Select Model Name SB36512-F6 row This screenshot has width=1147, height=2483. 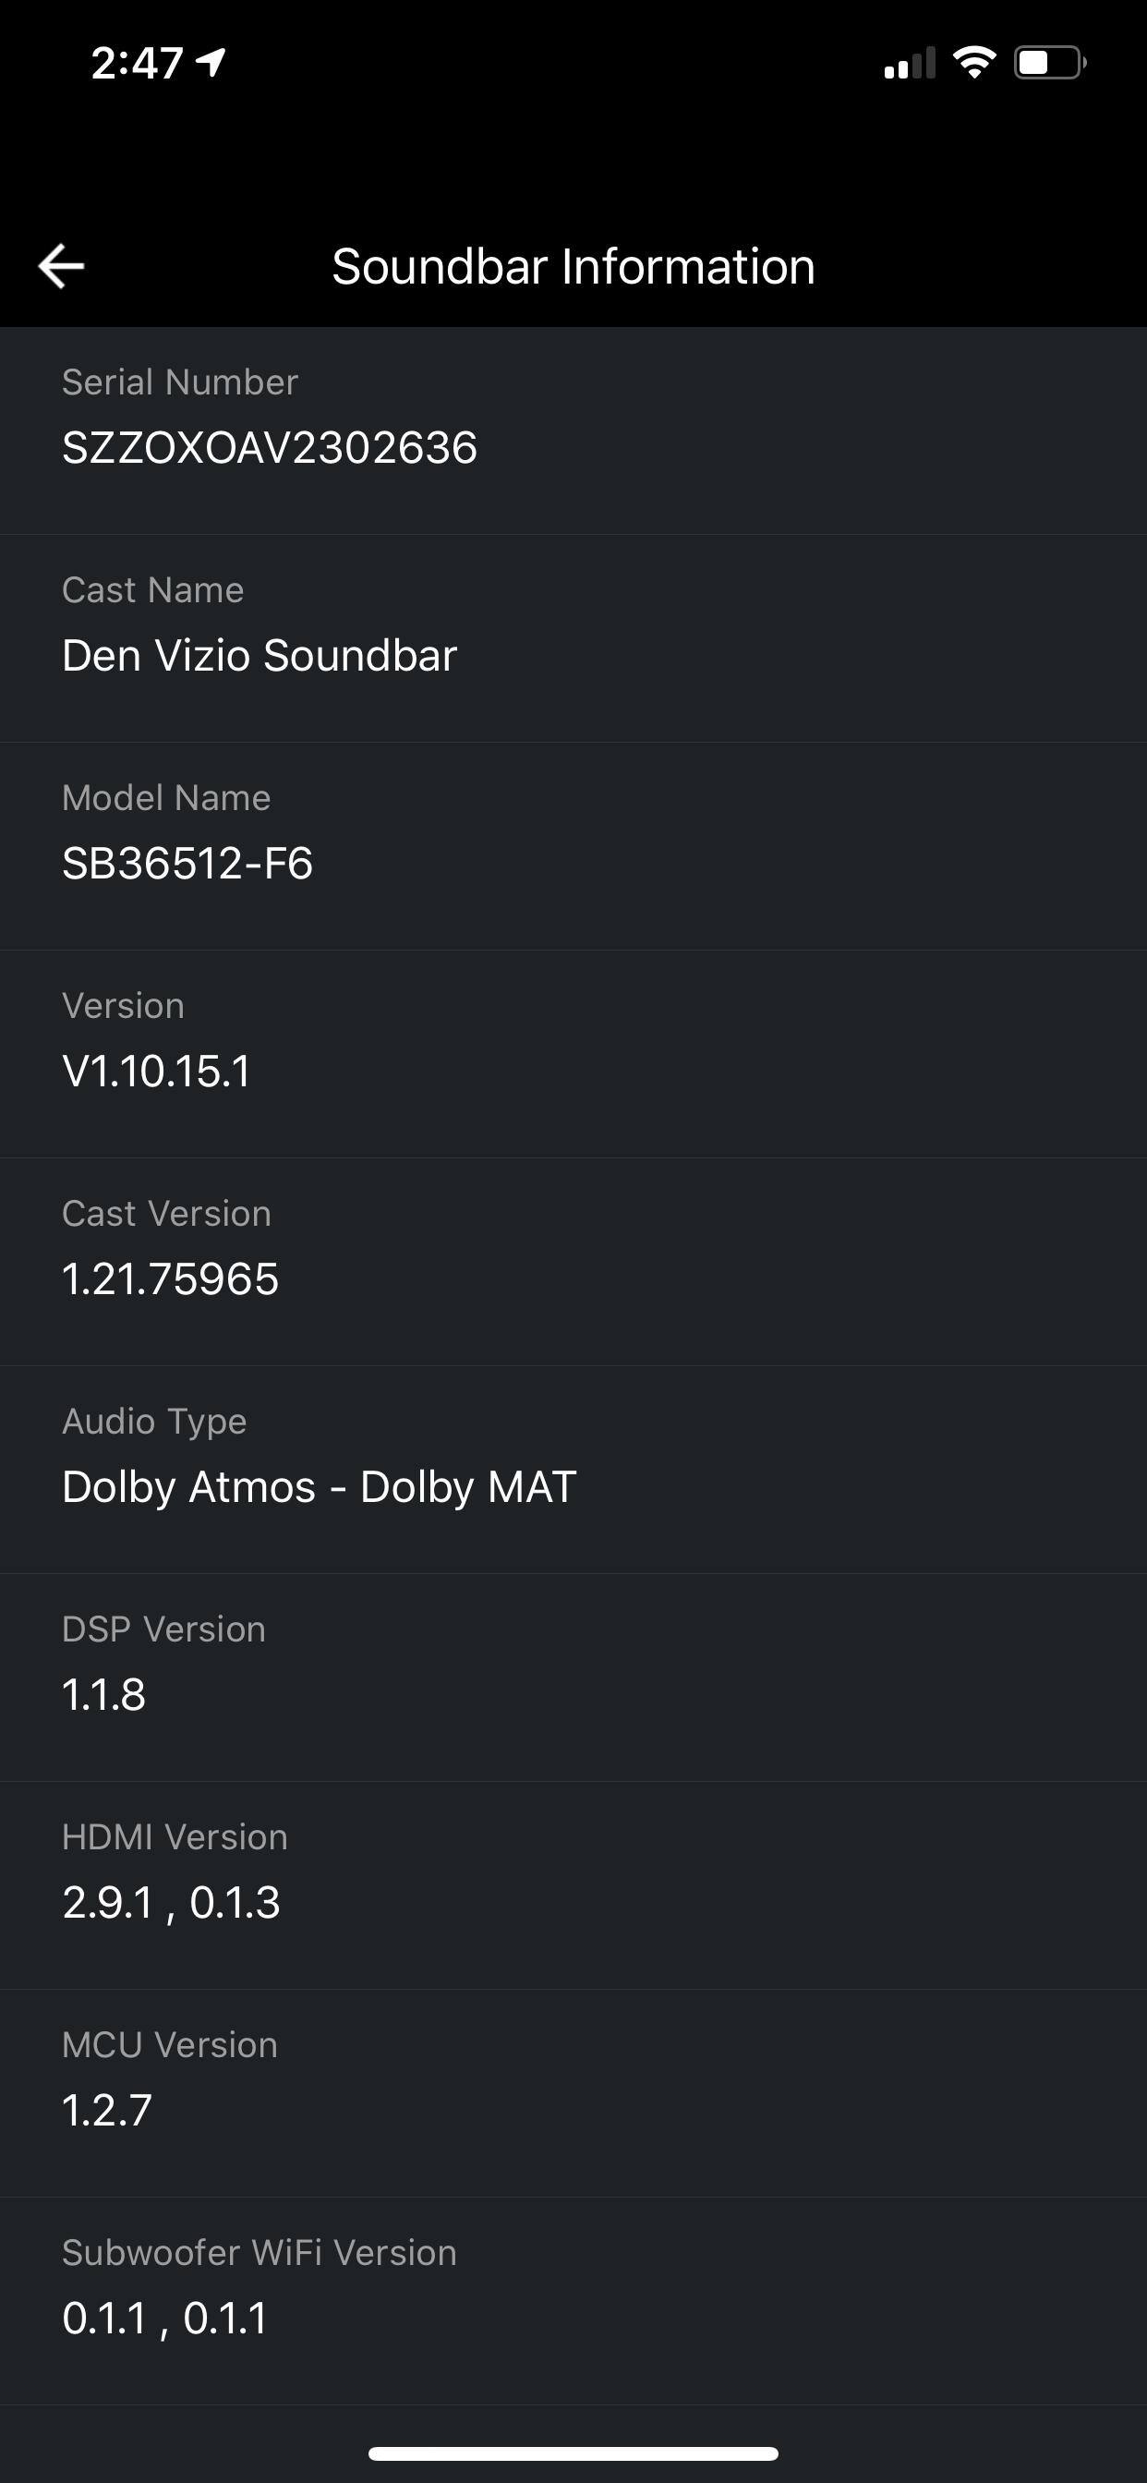(573, 845)
